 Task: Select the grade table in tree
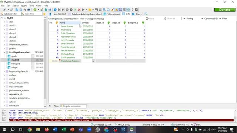pos(14,56)
